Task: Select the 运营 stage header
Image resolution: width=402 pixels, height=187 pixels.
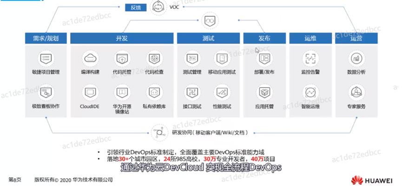Action: click(x=356, y=38)
